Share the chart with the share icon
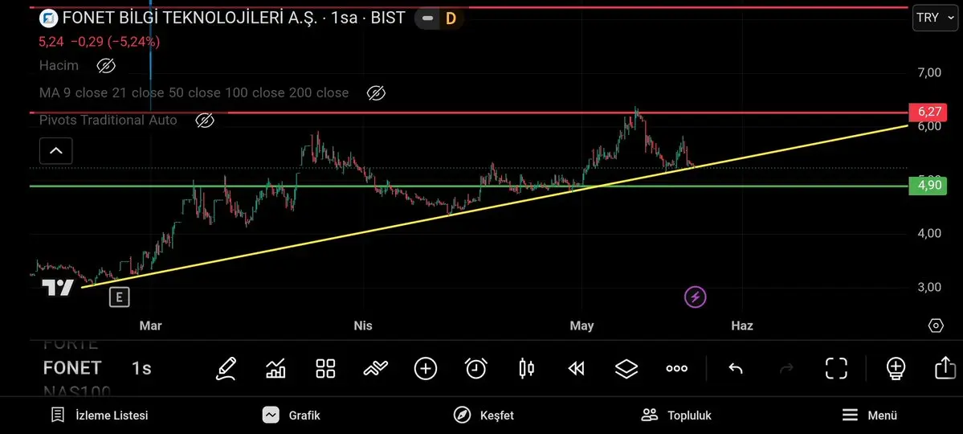 coord(945,368)
